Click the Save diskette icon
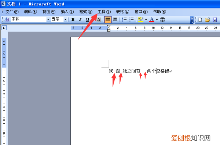 (215, 20)
